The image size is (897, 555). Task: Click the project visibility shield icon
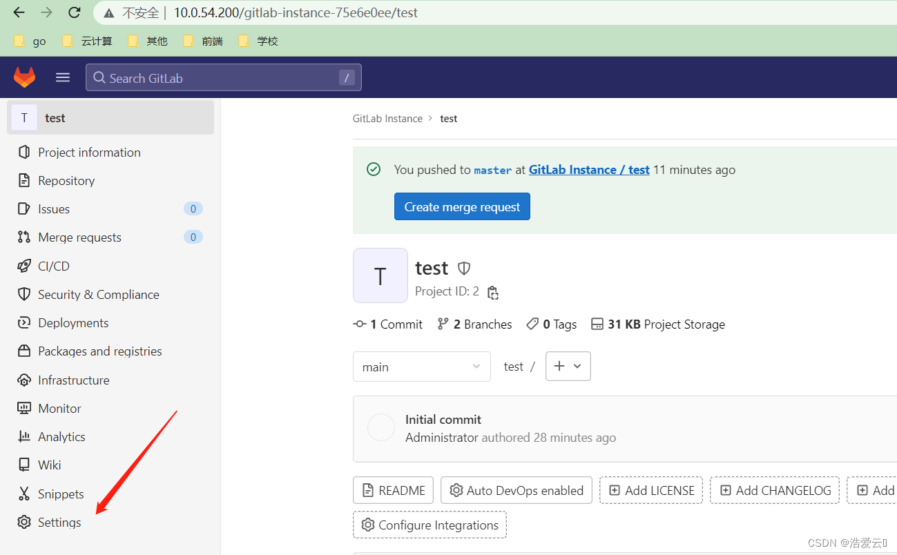[x=464, y=268]
